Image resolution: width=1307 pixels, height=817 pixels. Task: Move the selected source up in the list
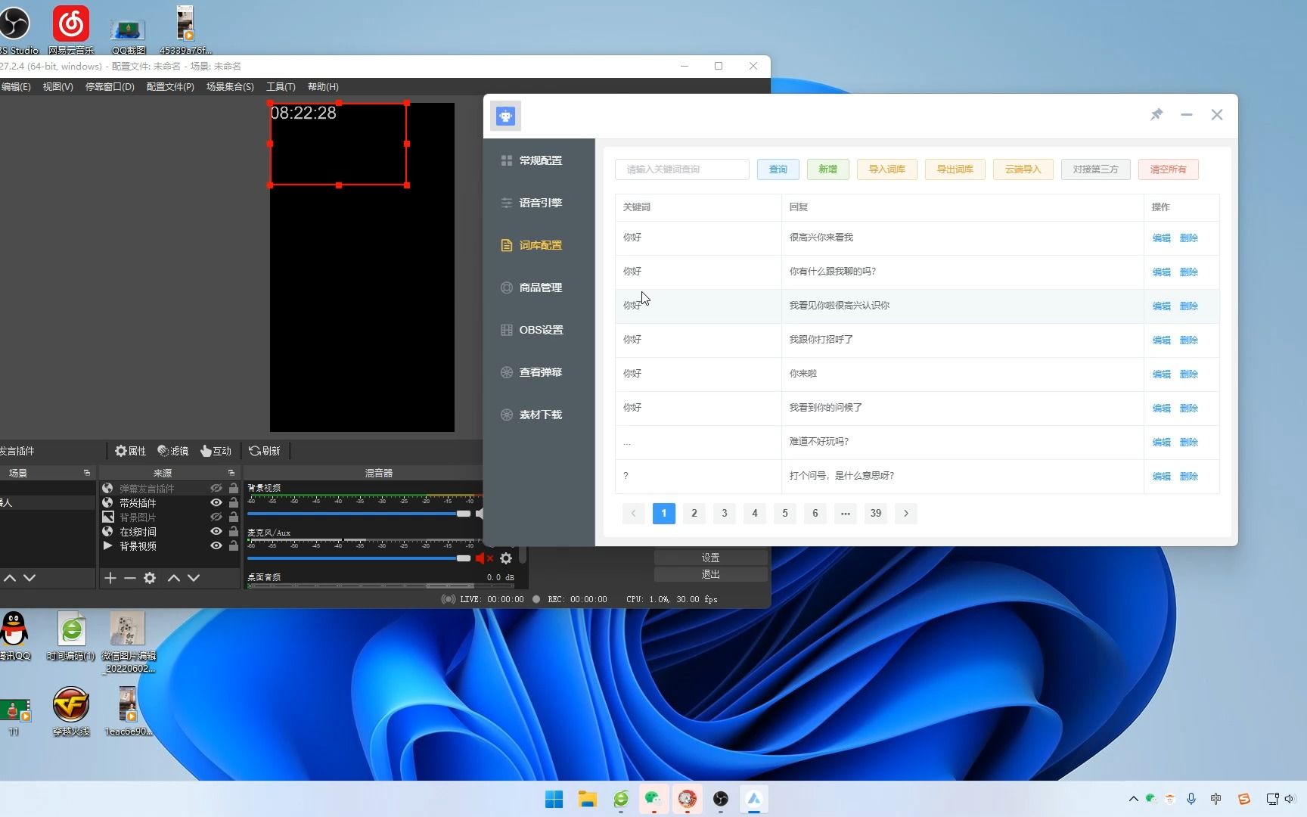(x=173, y=578)
